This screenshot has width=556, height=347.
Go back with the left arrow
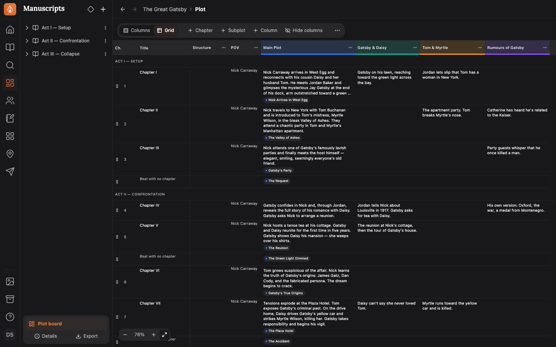pyautogui.click(x=123, y=9)
